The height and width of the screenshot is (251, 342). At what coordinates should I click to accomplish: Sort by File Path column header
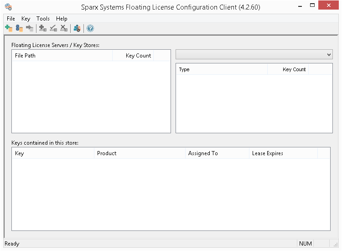click(x=62, y=56)
